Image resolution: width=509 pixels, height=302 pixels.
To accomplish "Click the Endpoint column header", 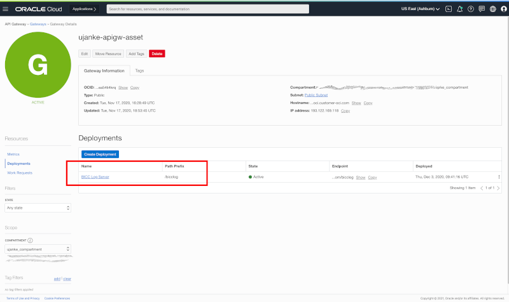I will click(340, 166).
